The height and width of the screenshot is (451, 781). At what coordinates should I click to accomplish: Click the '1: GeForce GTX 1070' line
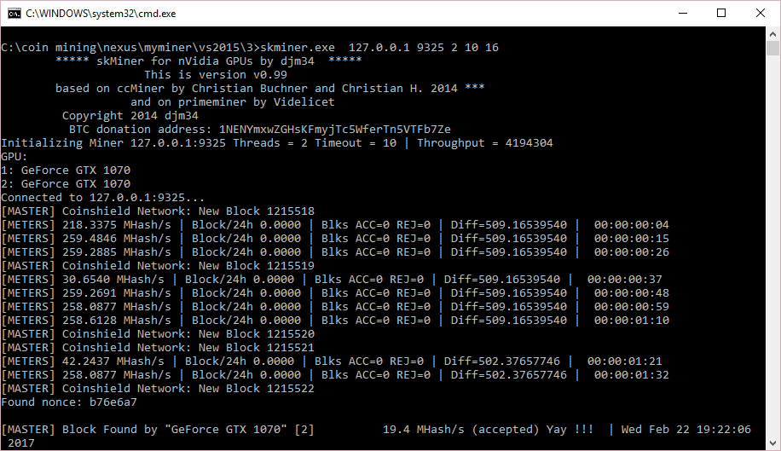tap(66, 171)
